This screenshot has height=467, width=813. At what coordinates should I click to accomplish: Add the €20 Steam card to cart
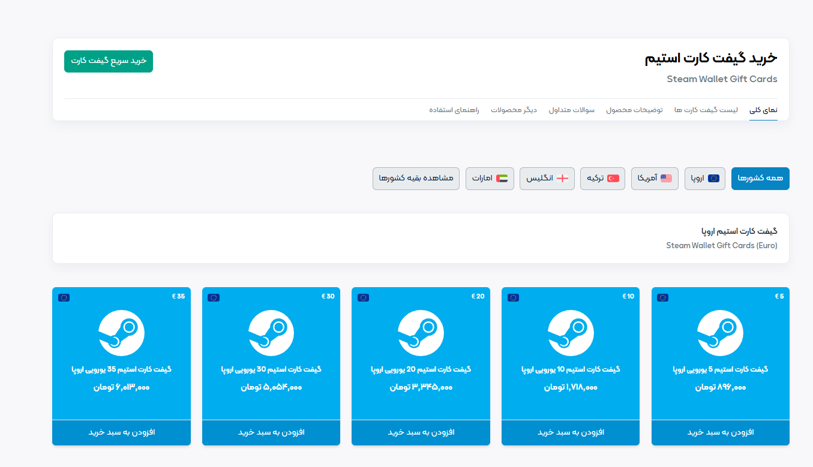[x=421, y=432]
